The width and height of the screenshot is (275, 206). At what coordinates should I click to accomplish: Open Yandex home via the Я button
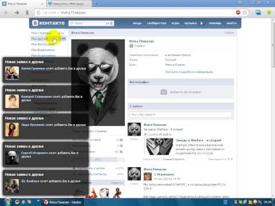click(x=27, y=13)
